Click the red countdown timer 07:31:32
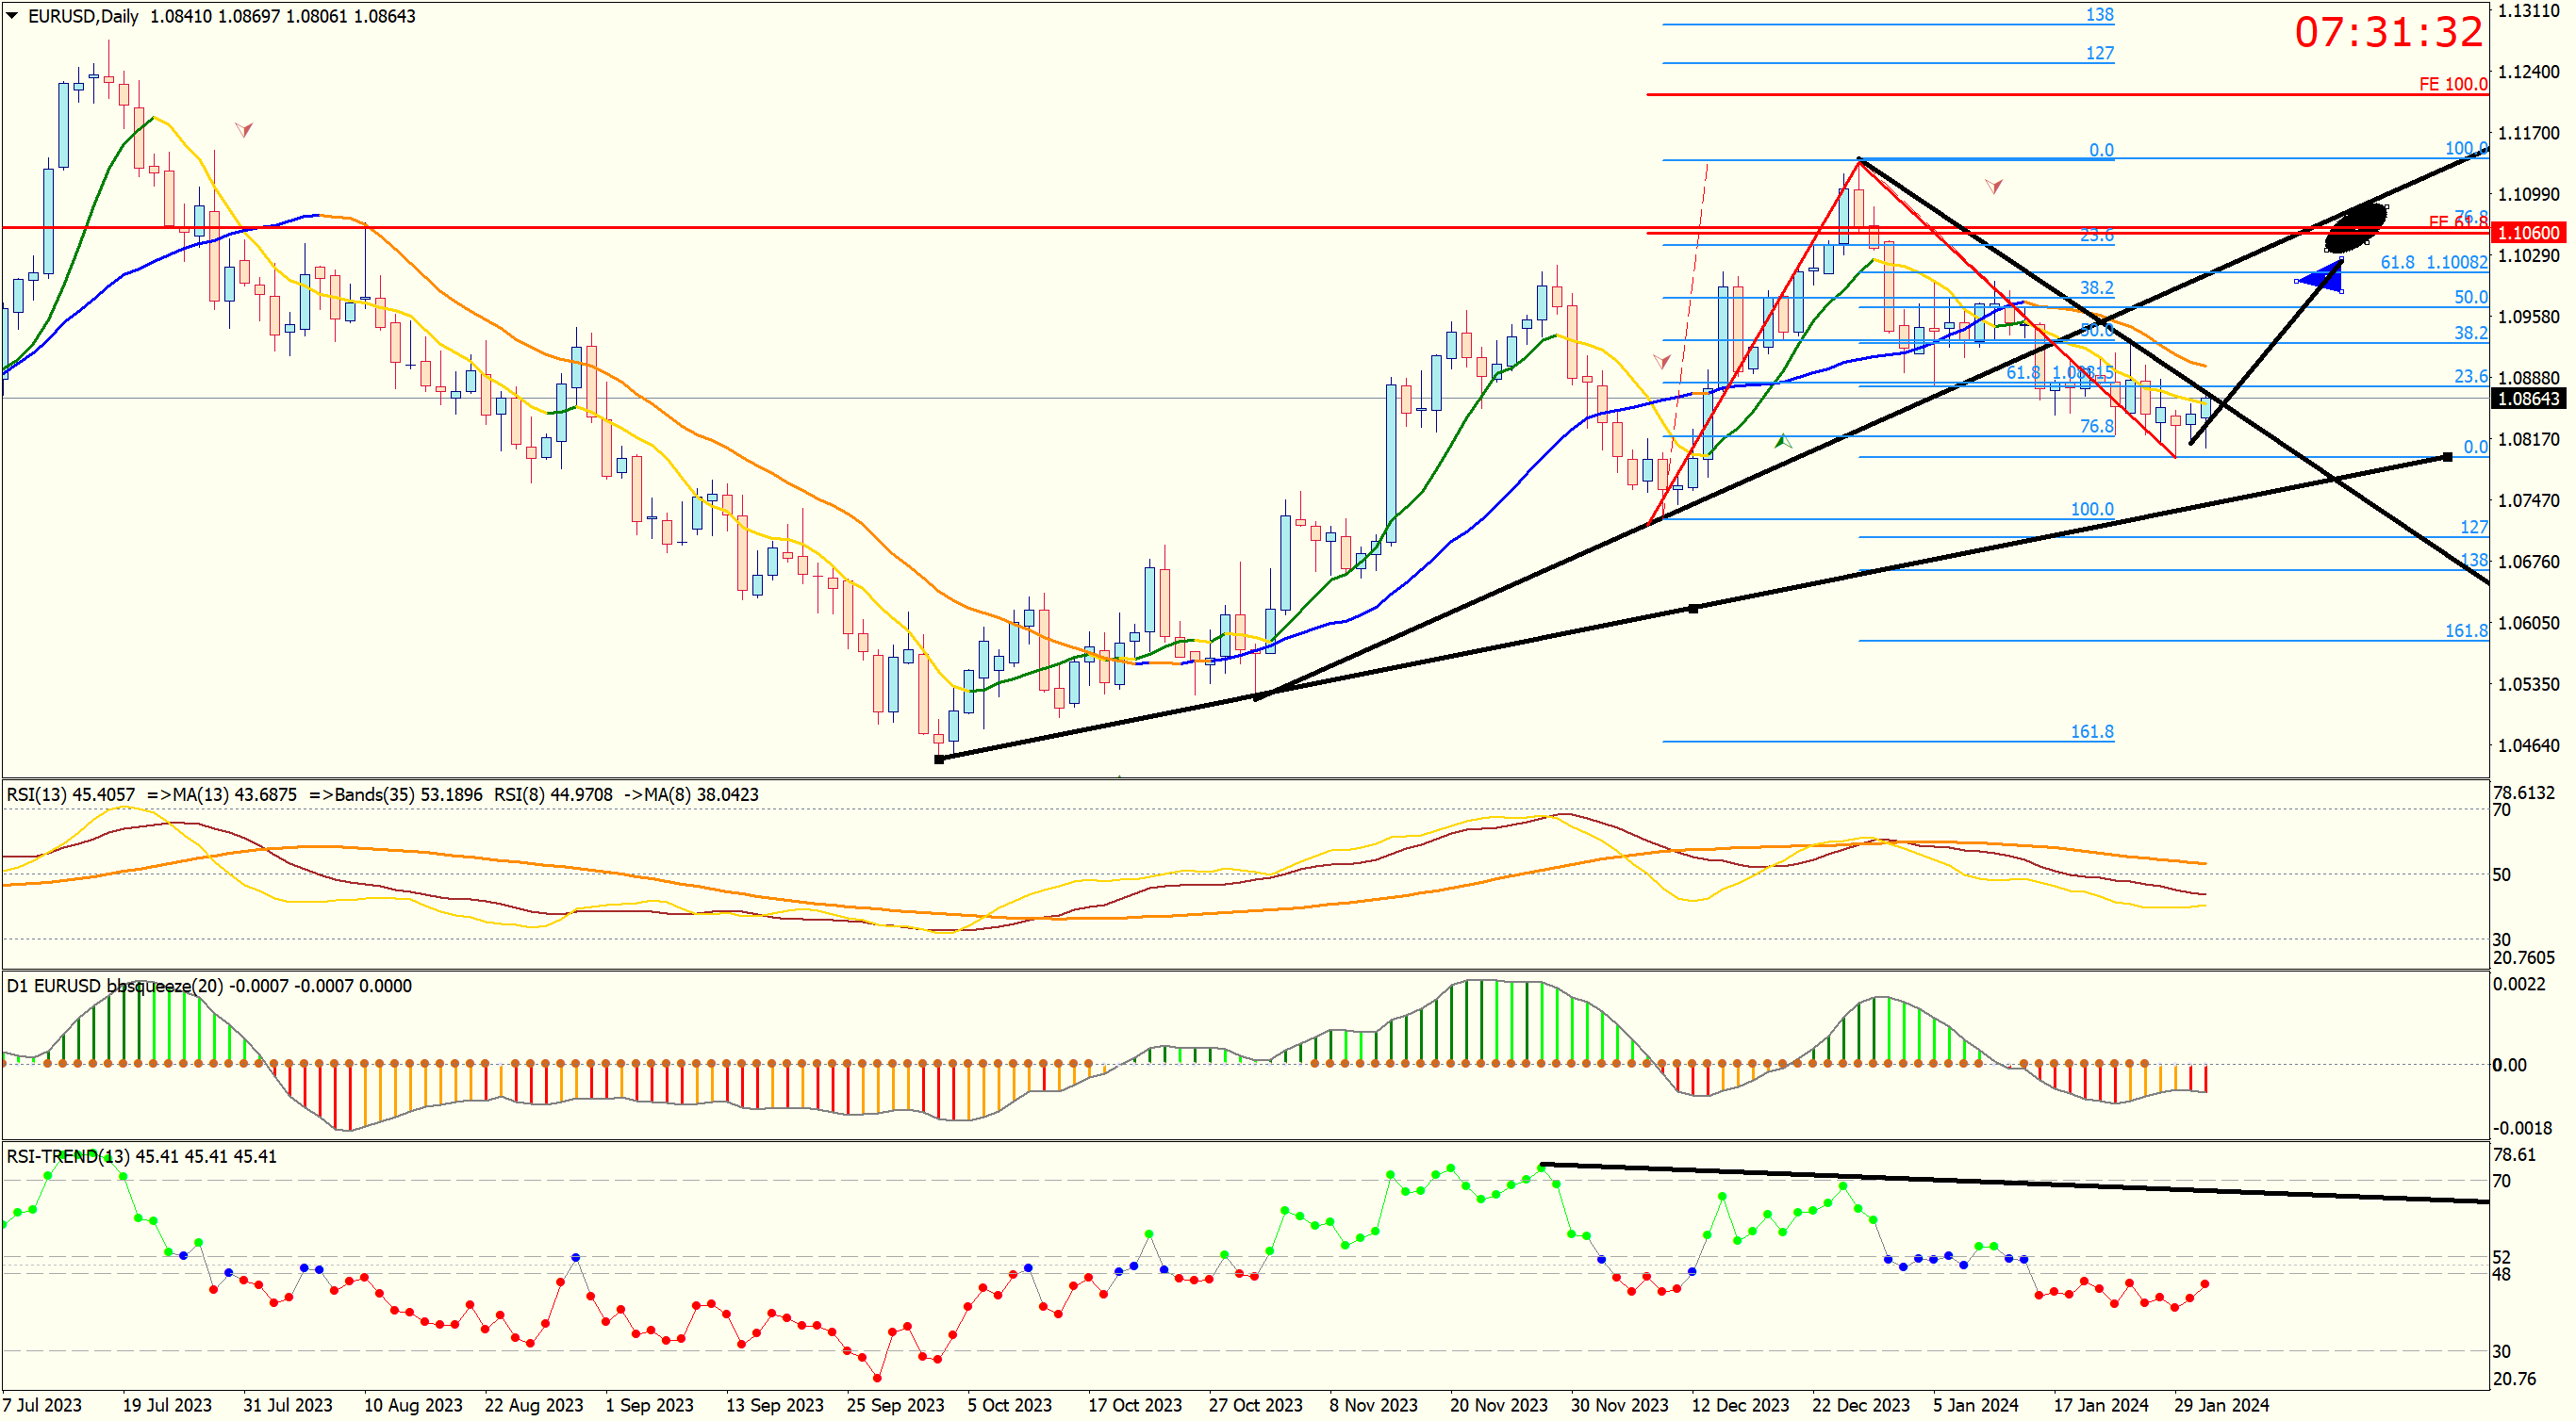Screen dimensions: 2576x1421 (2388, 32)
